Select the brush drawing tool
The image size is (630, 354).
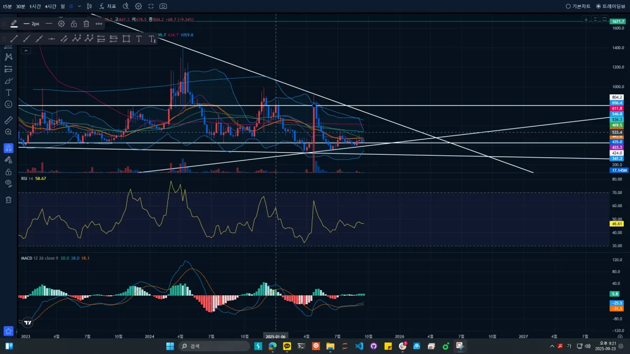pyautogui.click(x=8, y=81)
